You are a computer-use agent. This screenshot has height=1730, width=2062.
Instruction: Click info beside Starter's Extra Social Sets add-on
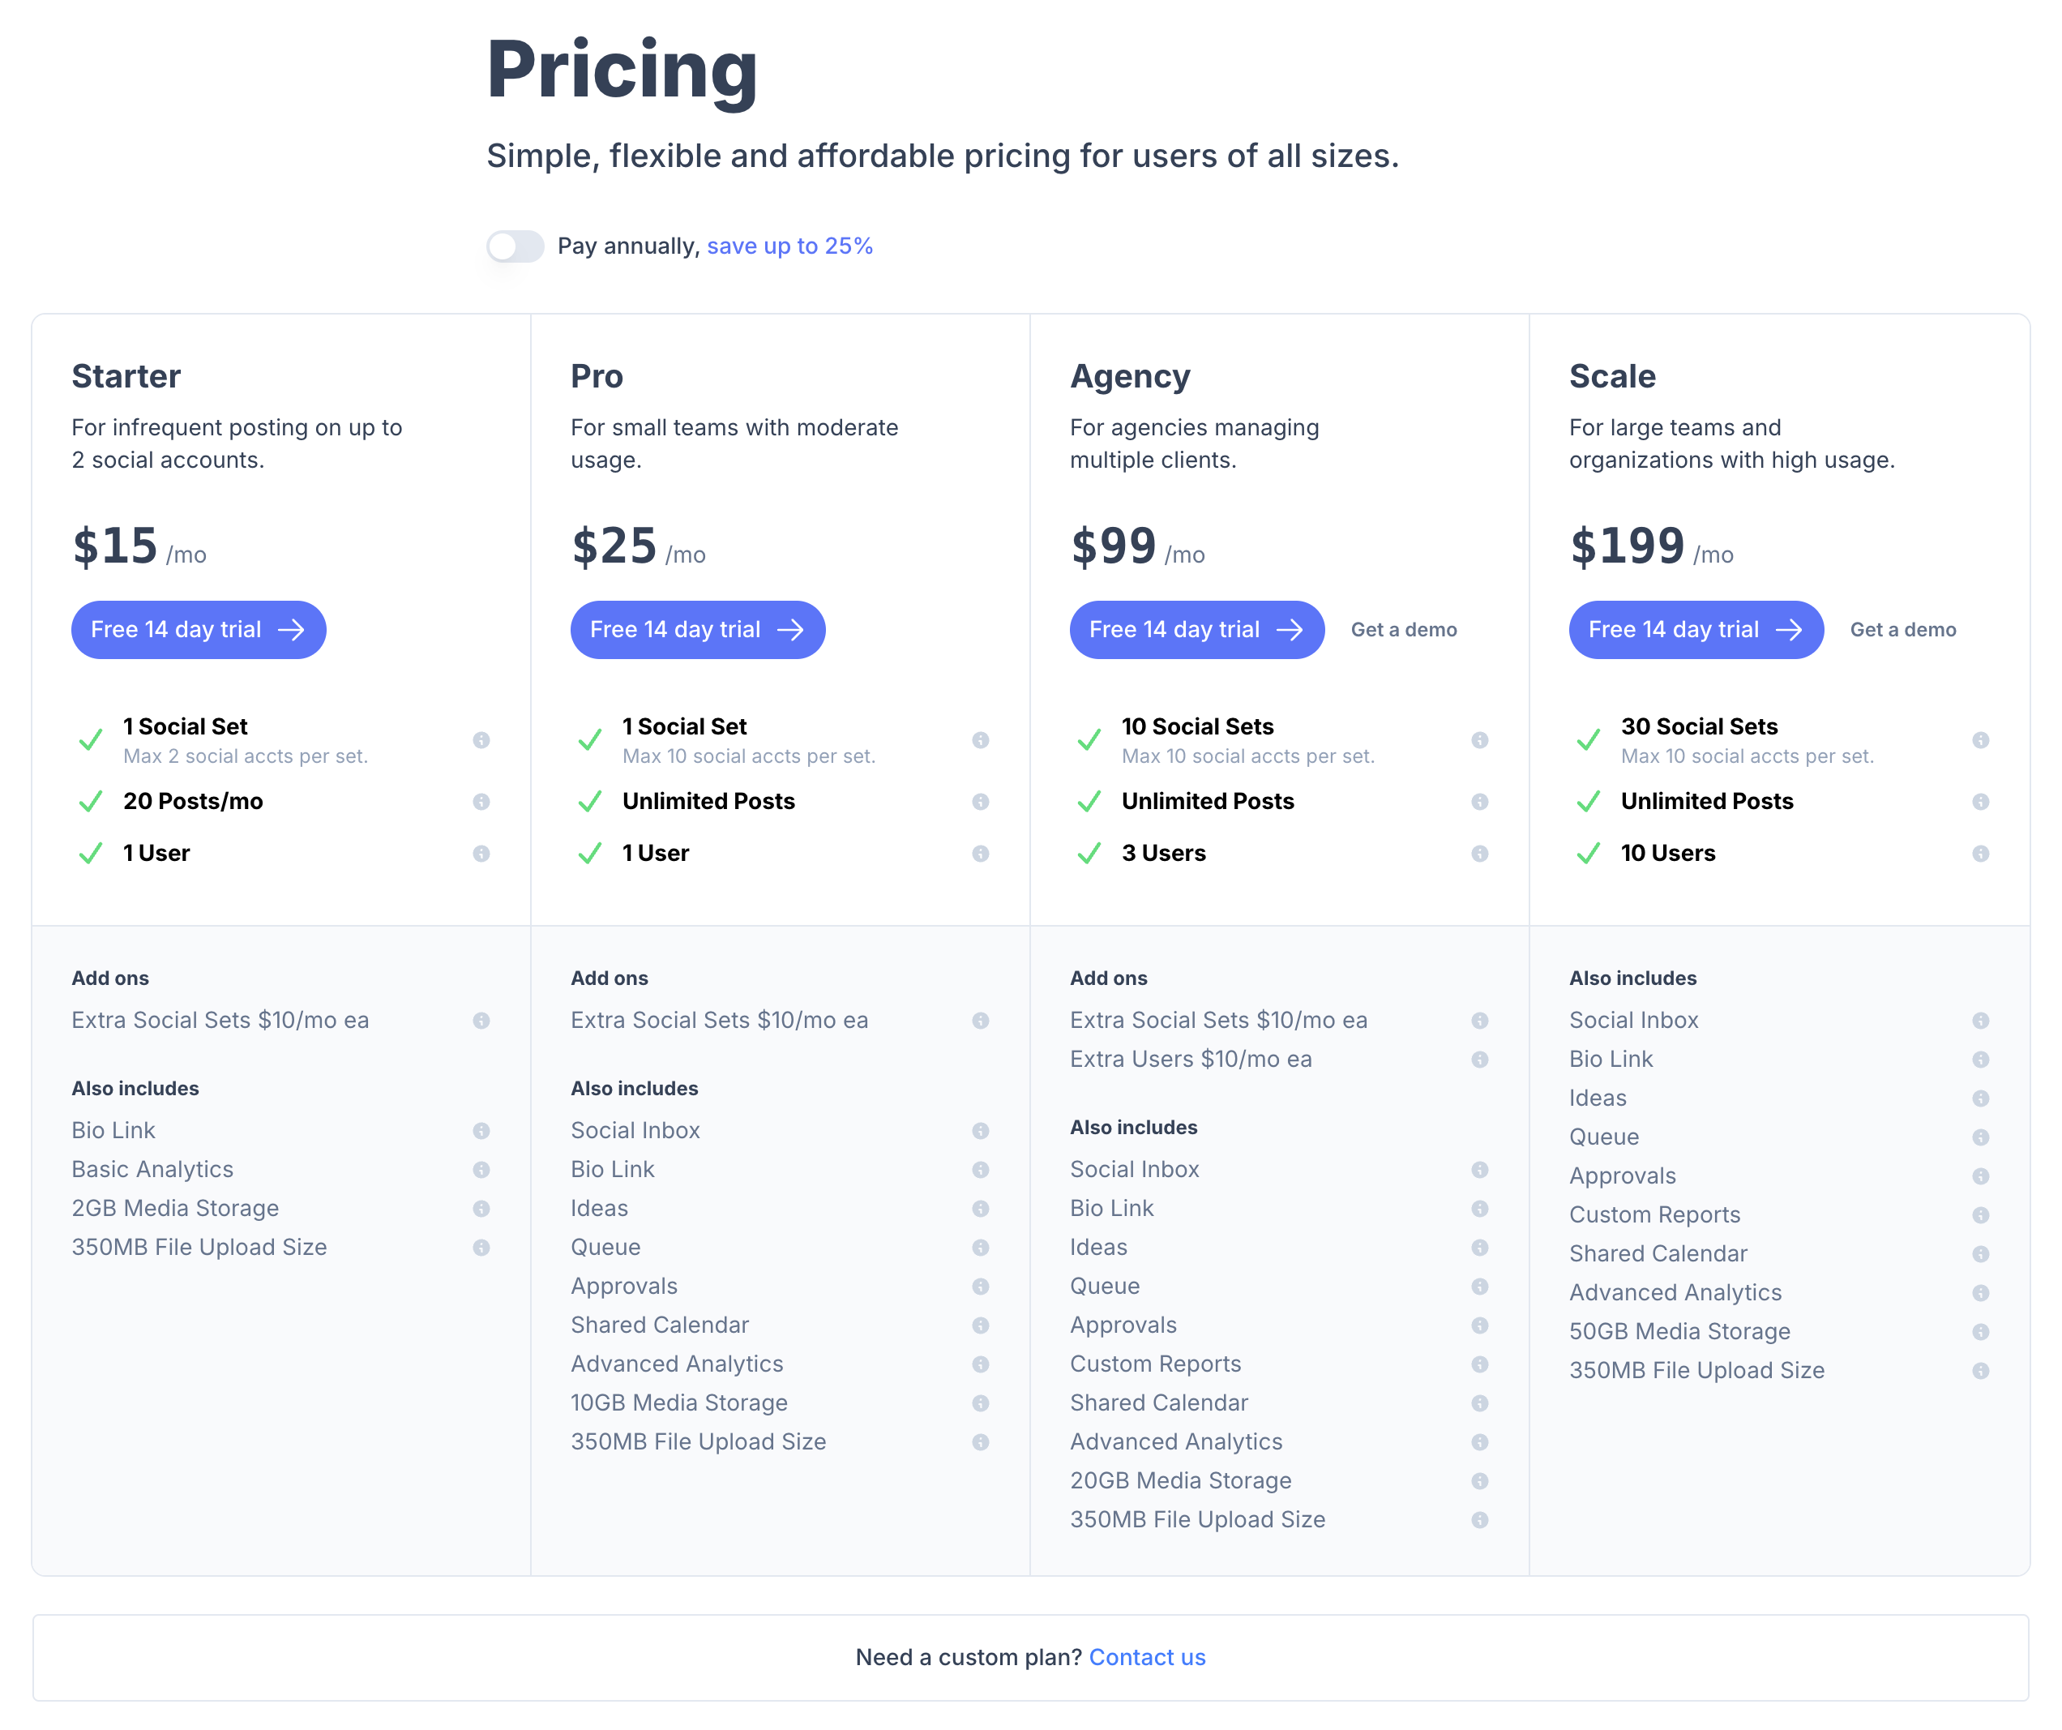tap(482, 1021)
